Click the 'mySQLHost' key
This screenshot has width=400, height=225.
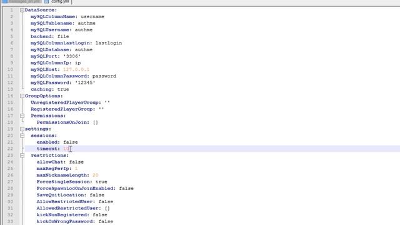[x=44, y=69]
